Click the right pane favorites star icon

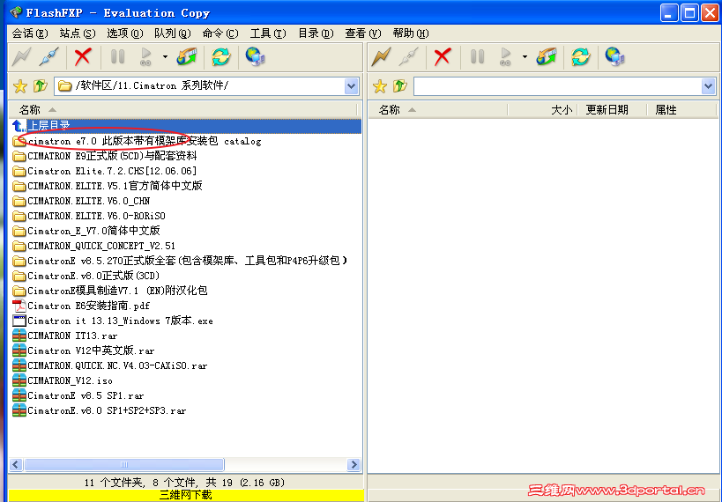click(x=380, y=86)
